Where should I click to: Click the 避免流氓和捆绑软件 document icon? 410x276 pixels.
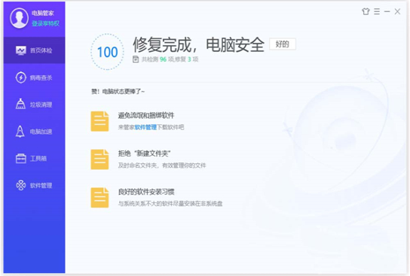click(x=99, y=121)
